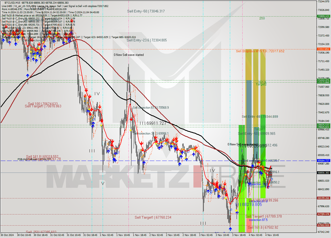This screenshot has height=238, width=331.
Task: Click the '3 Nov 18:45' time axis label
Action: [239, 235]
